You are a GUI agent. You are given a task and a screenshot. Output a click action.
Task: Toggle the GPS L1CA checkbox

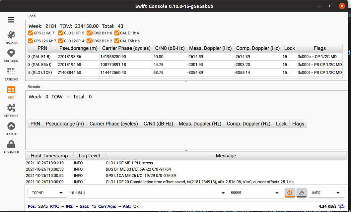pos(31,33)
